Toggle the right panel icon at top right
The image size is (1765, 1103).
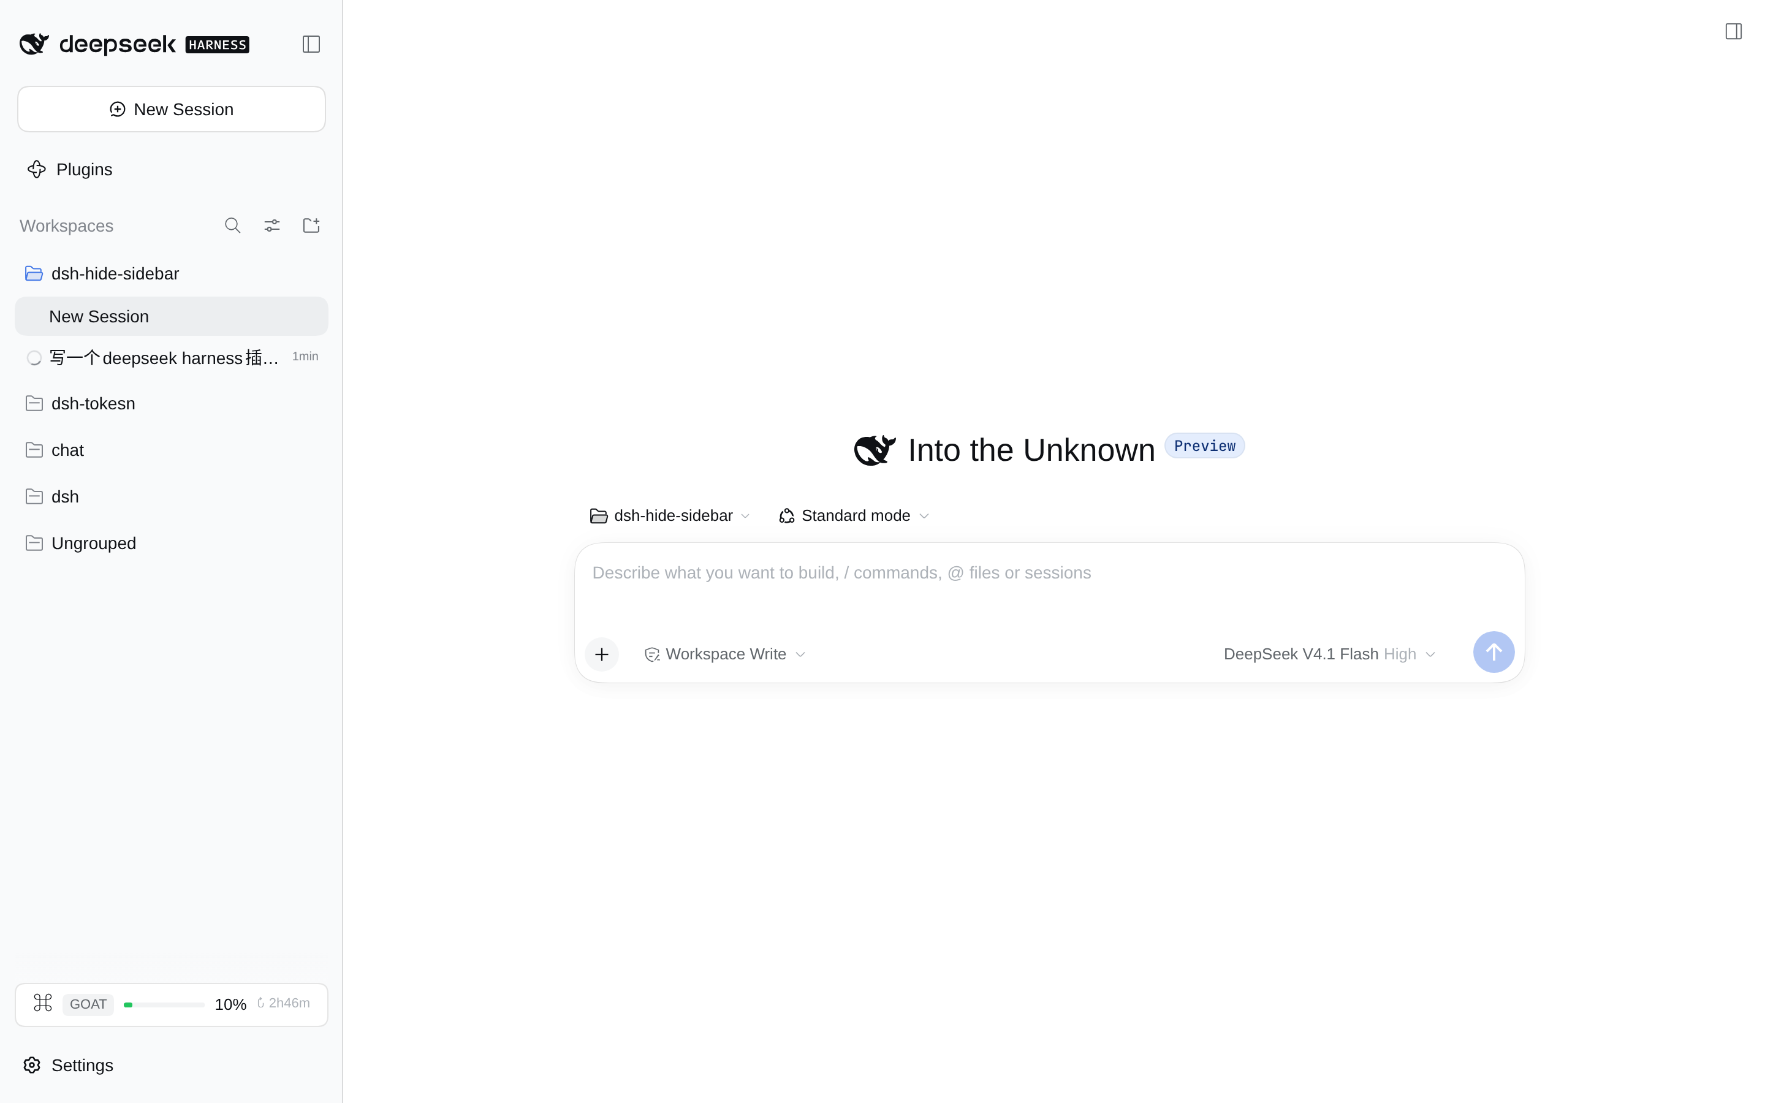coord(1734,31)
